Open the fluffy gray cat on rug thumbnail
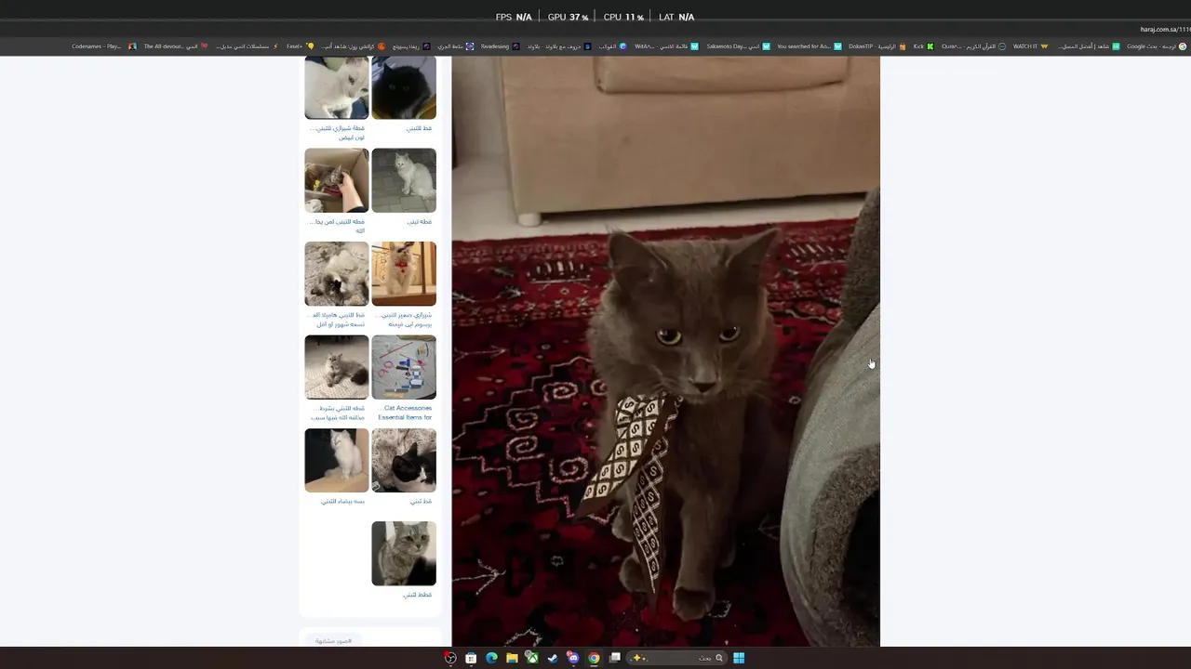This screenshot has width=1191, height=669. [337, 367]
